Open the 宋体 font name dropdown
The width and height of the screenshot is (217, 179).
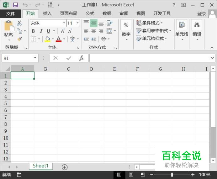point(64,23)
